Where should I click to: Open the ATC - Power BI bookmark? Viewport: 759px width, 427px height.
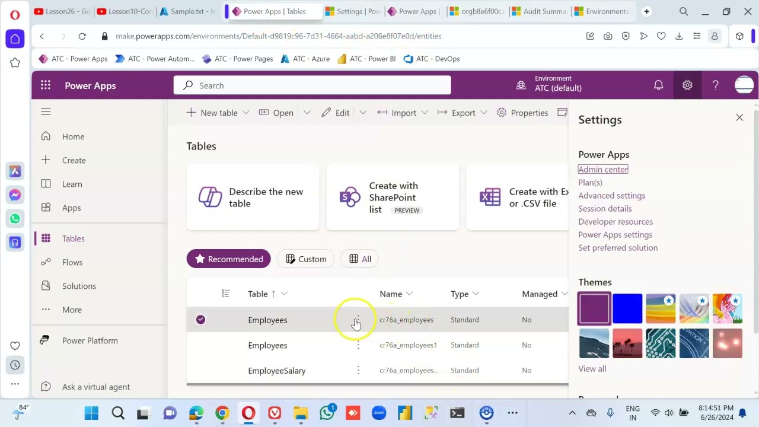click(366, 59)
